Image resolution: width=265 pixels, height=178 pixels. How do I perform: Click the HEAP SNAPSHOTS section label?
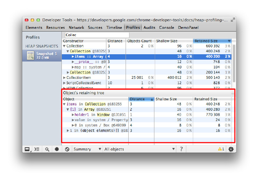click(x=42, y=47)
